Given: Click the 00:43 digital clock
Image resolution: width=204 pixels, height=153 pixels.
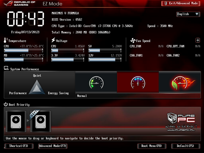Looking at the screenshot, I should click(x=25, y=19).
